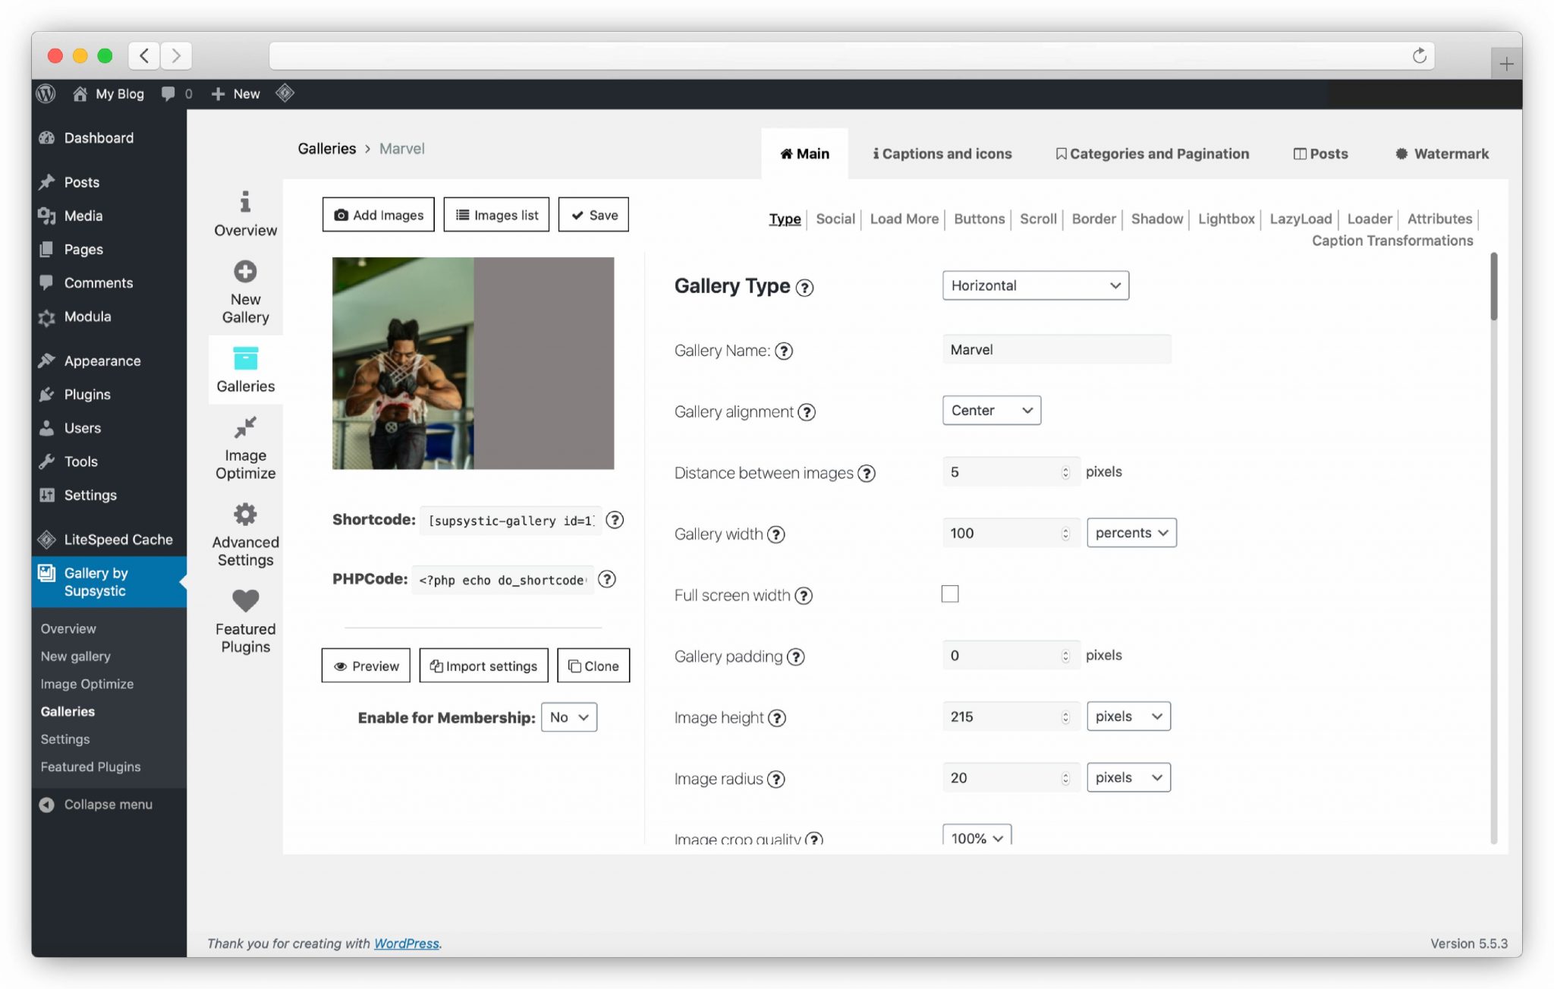Open Image Optimize via its arrows icon
The image size is (1554, 989).
coord(244,427)
